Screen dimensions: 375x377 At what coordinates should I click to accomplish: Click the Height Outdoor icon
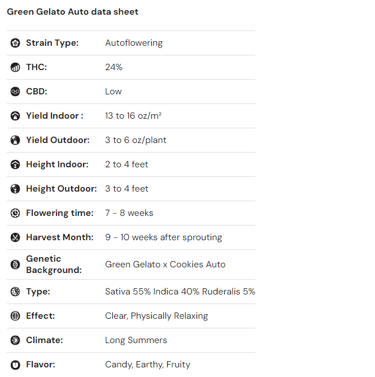[15, 189]
